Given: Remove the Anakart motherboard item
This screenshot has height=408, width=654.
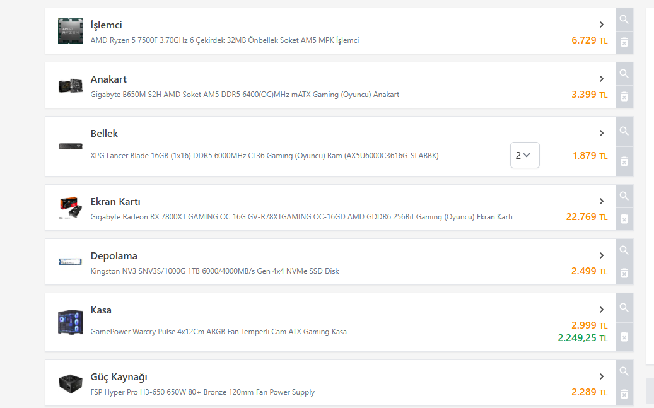Looking at the screenshot, I should [624, 96].
